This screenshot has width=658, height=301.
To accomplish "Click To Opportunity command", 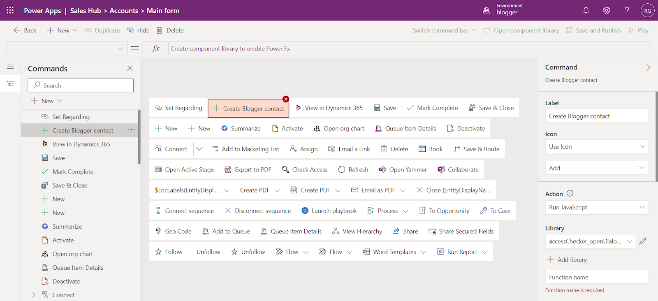I will click(444, 211).
